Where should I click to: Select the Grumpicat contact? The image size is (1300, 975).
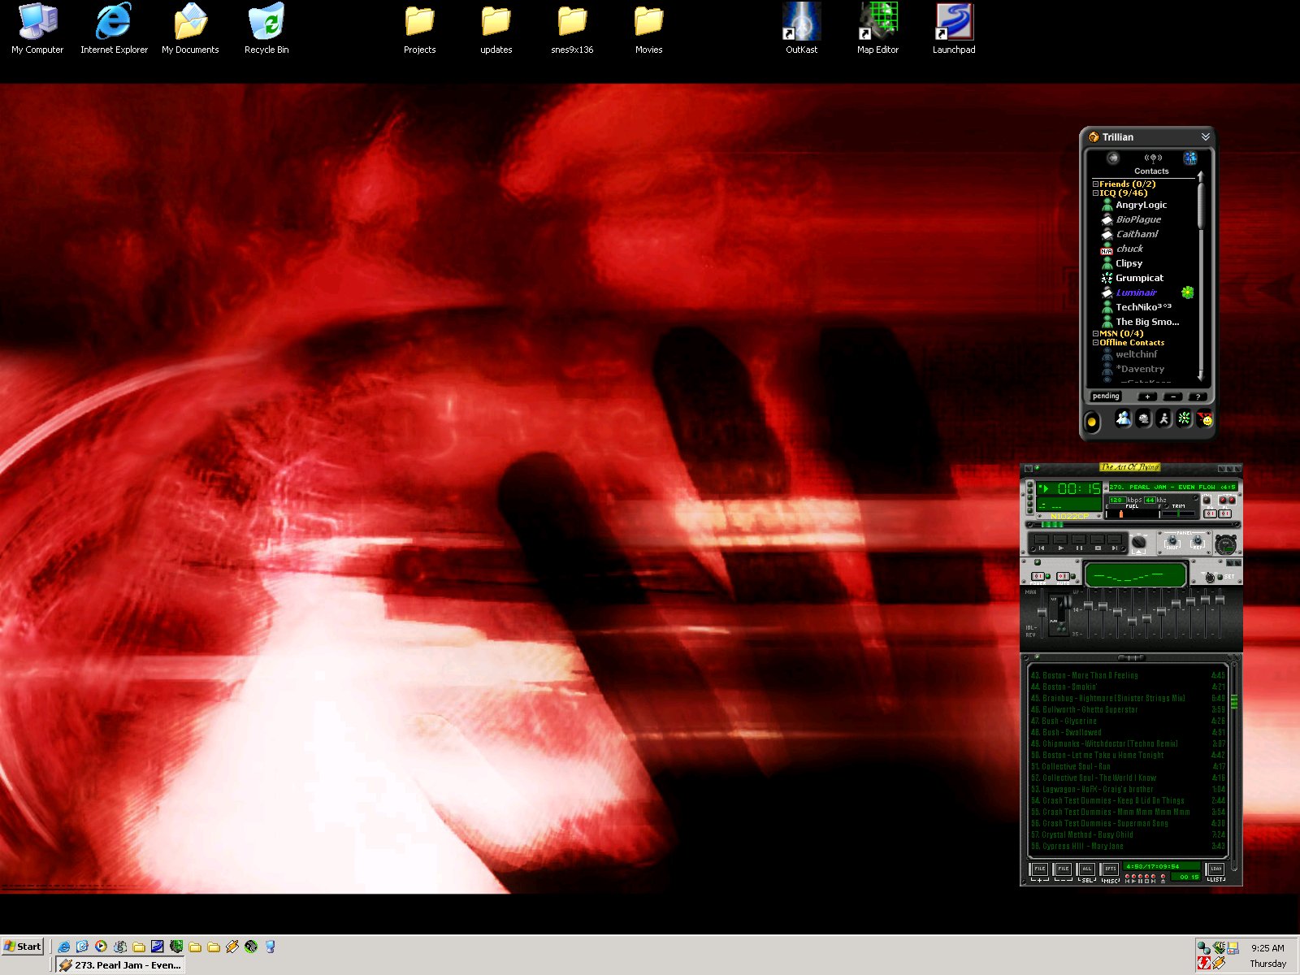pyautogui.click(x=1139, y=278)
